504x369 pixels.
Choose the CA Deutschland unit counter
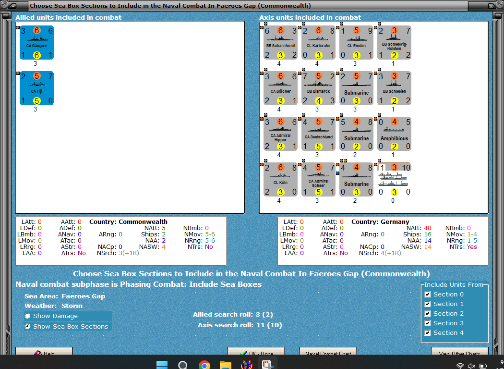319,134
